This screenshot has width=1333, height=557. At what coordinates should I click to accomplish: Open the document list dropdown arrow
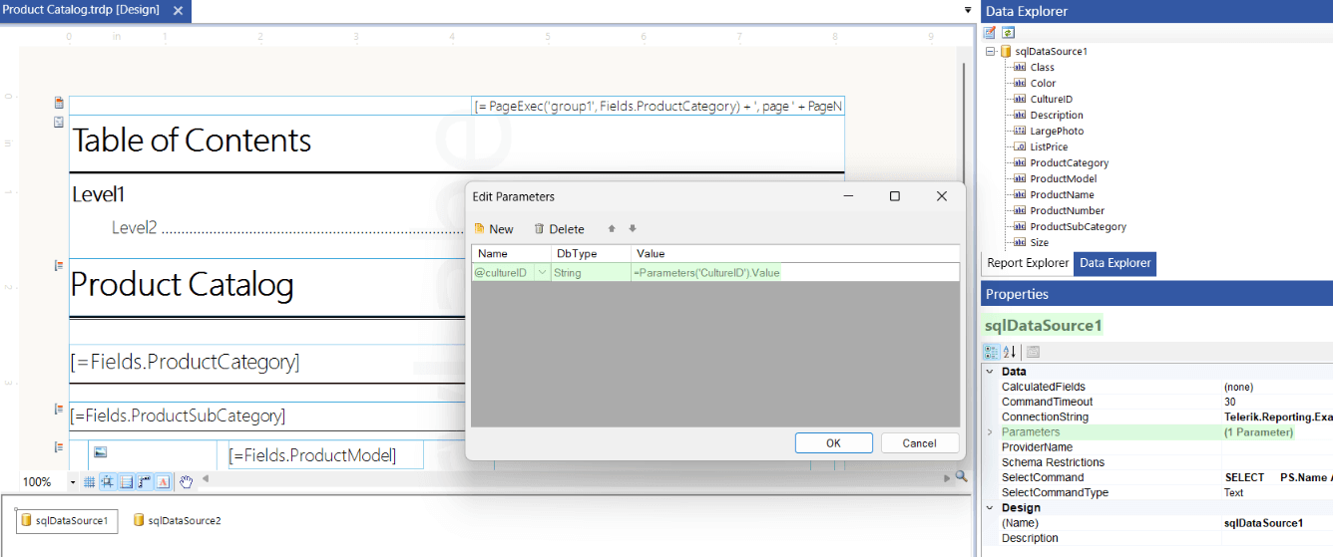coord(968,10)
